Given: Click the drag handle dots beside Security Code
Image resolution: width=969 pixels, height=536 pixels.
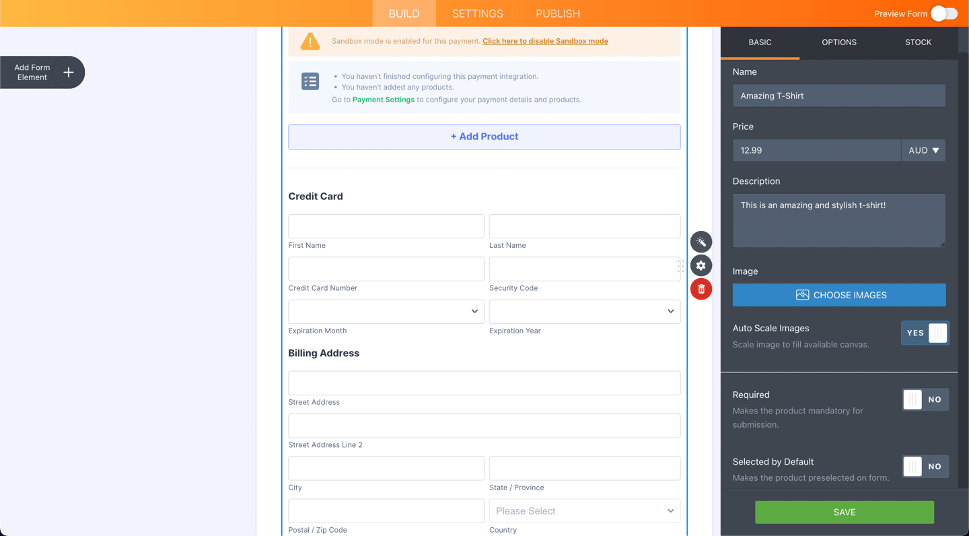Looking at the screenshot, I should click(680, 267).
